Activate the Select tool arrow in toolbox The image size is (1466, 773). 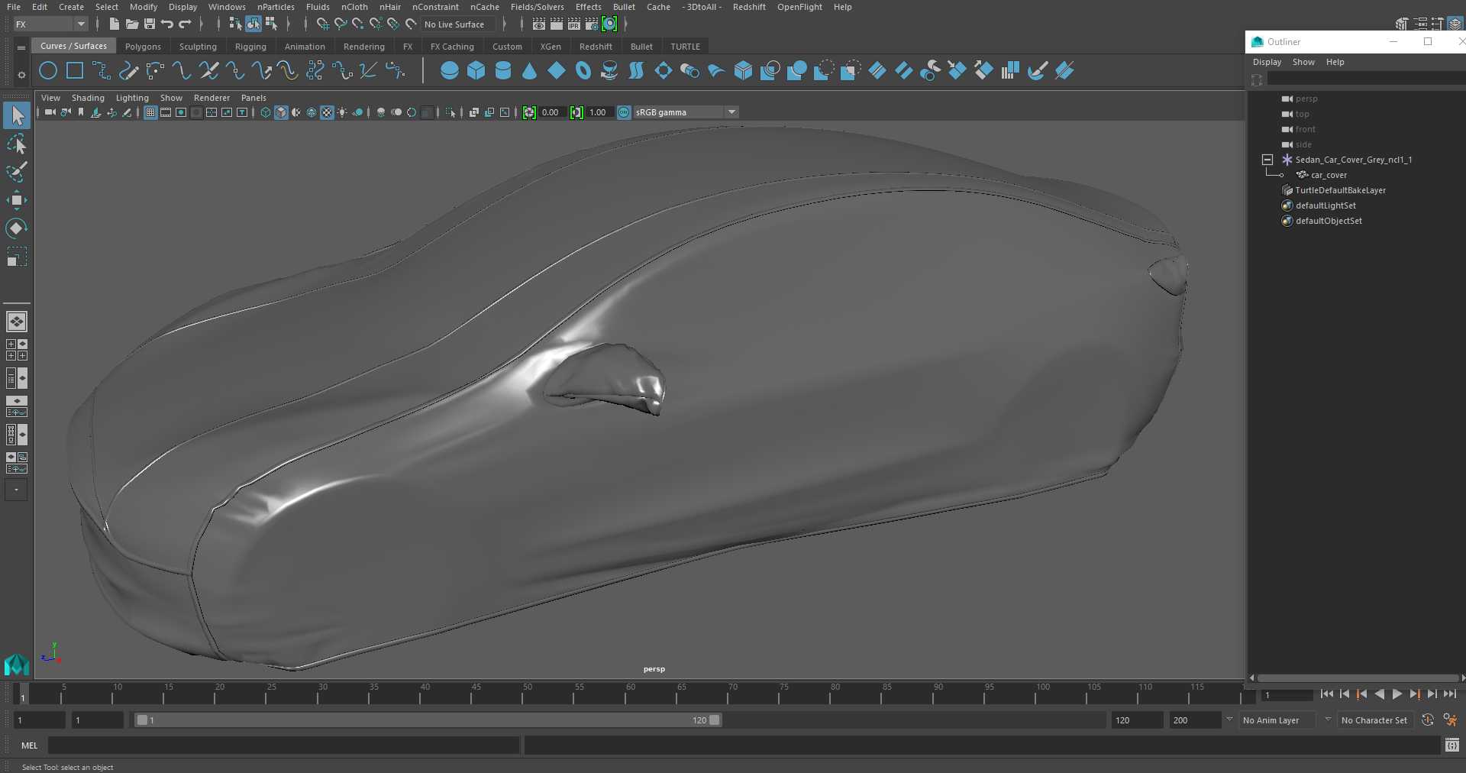point(17,115)
